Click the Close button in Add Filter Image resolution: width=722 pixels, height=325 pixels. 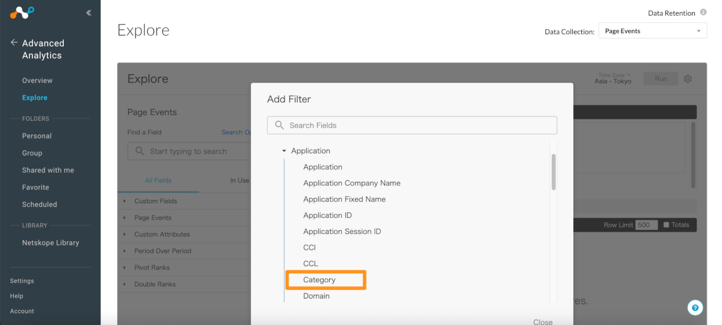tap(542, 321)
